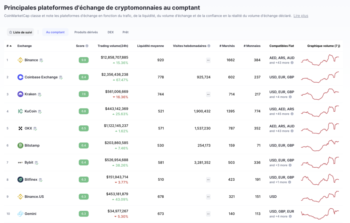Click Bitfinex volume $151,943,714
This screenshot has width=350, height=223.
click(117, 177)
